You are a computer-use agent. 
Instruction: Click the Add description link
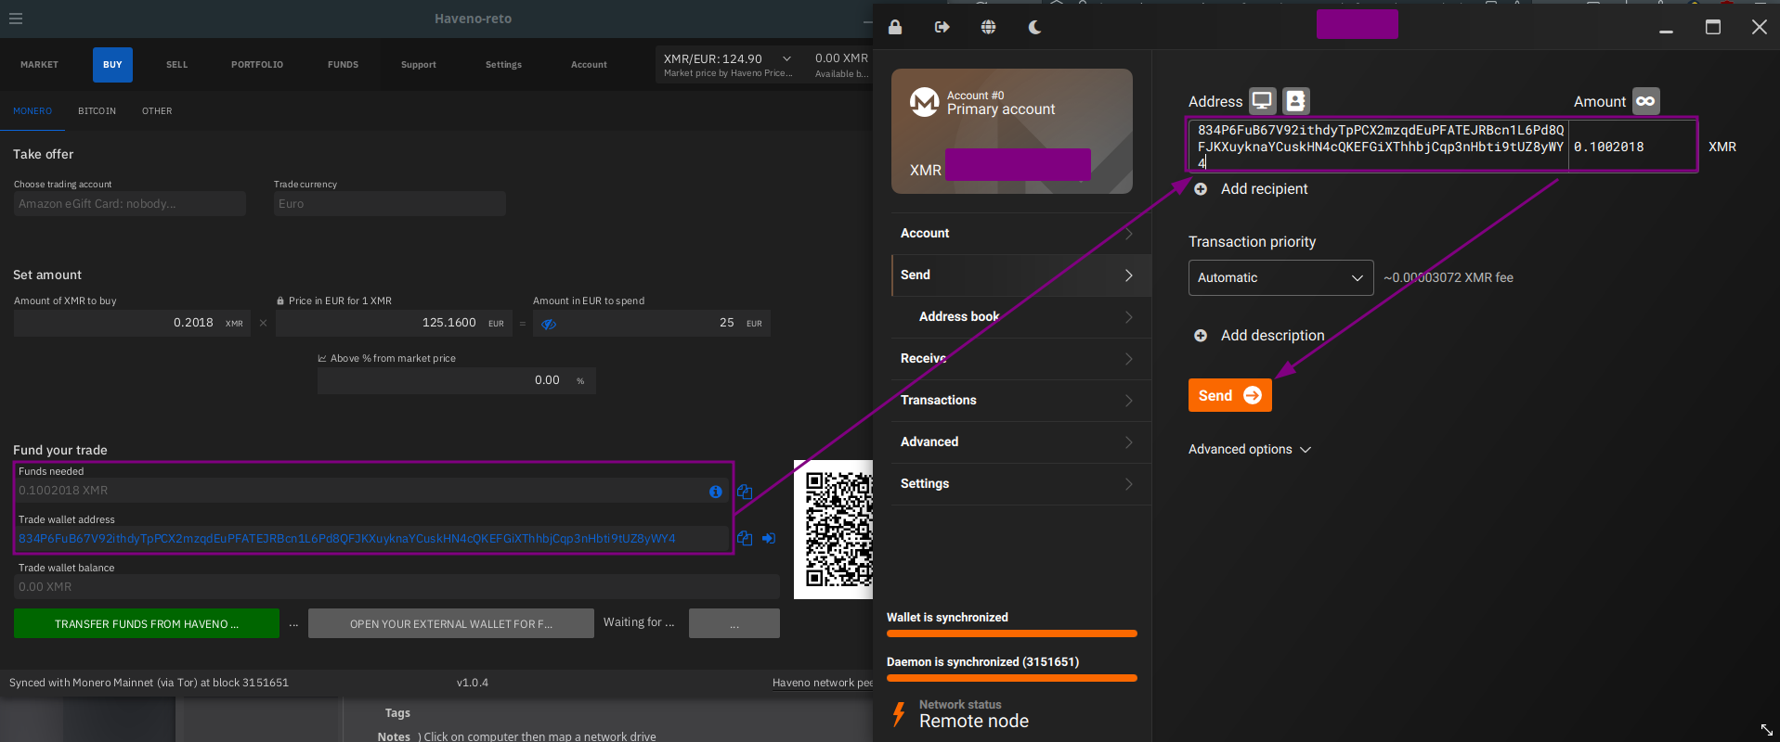[x=1272, y=336]
